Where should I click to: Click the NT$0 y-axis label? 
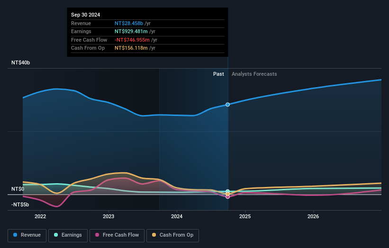[18, 189]
